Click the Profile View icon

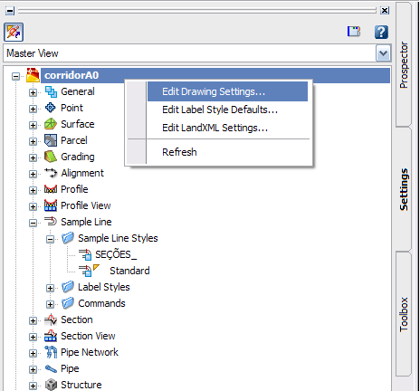[51, 205]
